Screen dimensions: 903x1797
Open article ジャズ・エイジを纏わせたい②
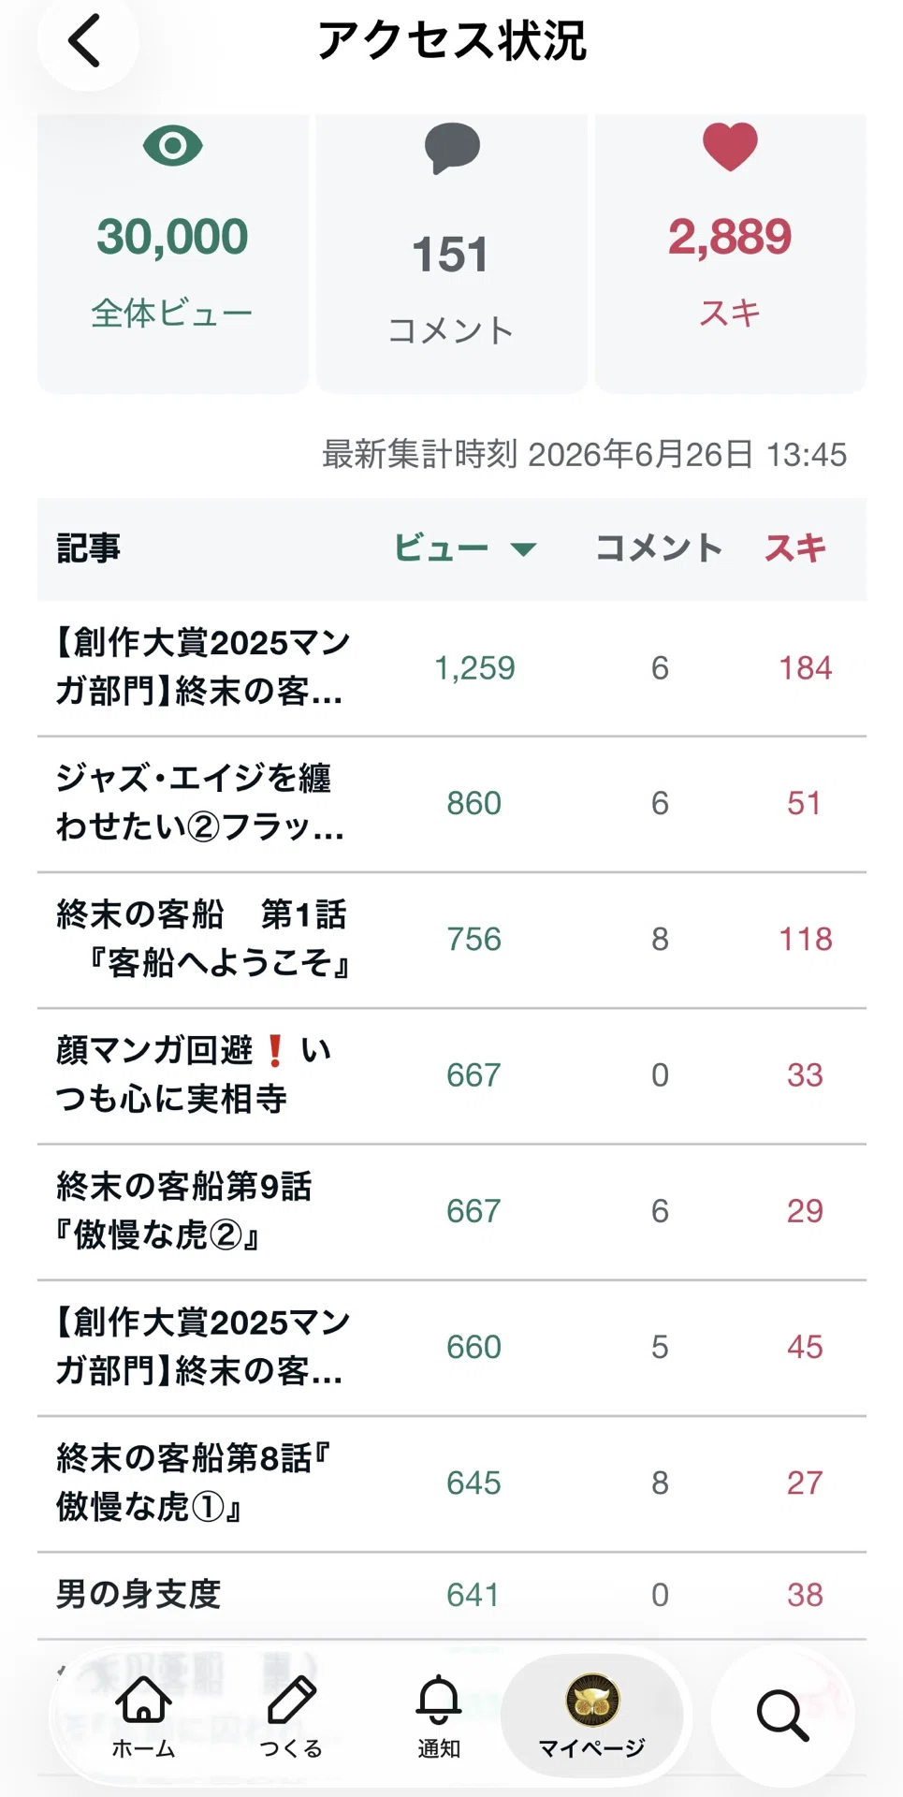(452, 804)
